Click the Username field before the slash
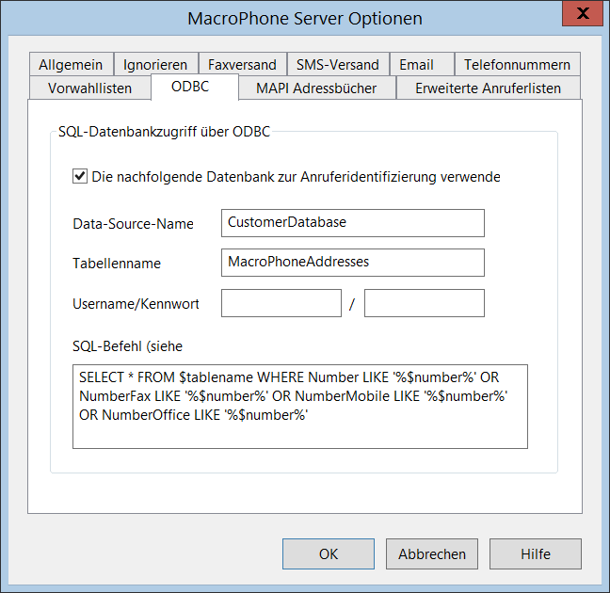The image size is (610, 593). pos(281,303)
